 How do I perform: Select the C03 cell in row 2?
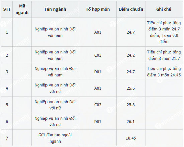point(98,55)
